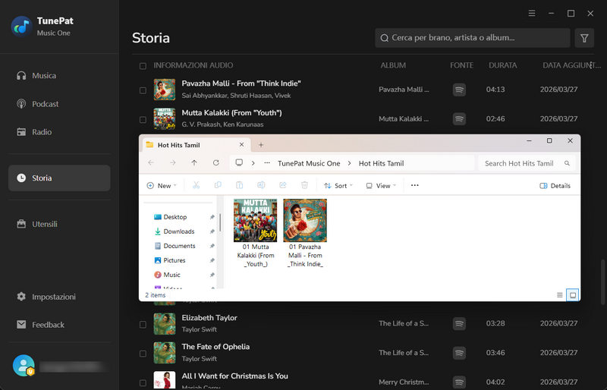Select the Storia history section

59,178
